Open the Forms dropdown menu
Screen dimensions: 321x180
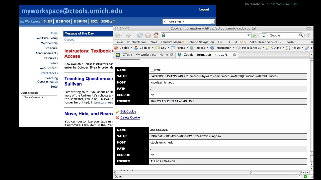pos(180,48)
